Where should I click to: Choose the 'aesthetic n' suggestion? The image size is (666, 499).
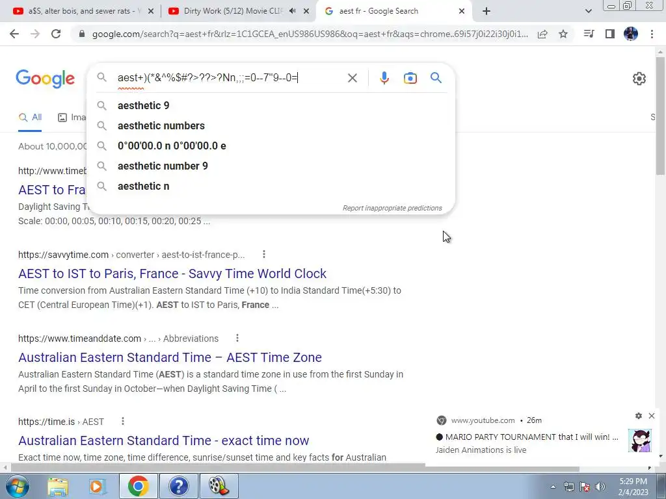pyautogui.click(x=271, y=186)
